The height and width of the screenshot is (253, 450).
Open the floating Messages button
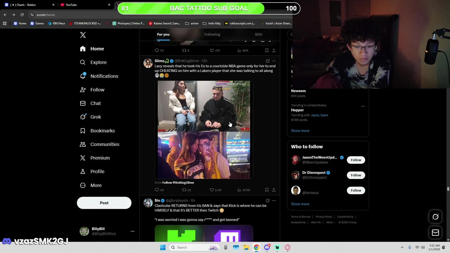435,233
